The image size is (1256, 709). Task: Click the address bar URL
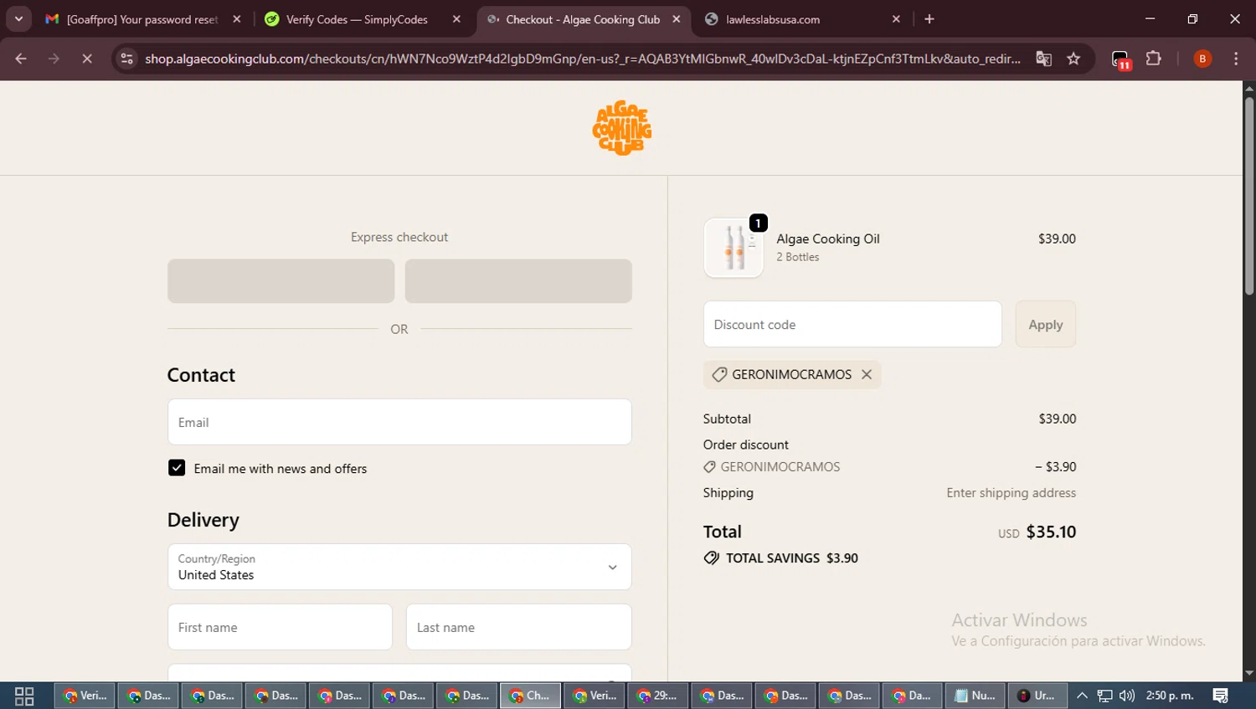pos(583,59)
